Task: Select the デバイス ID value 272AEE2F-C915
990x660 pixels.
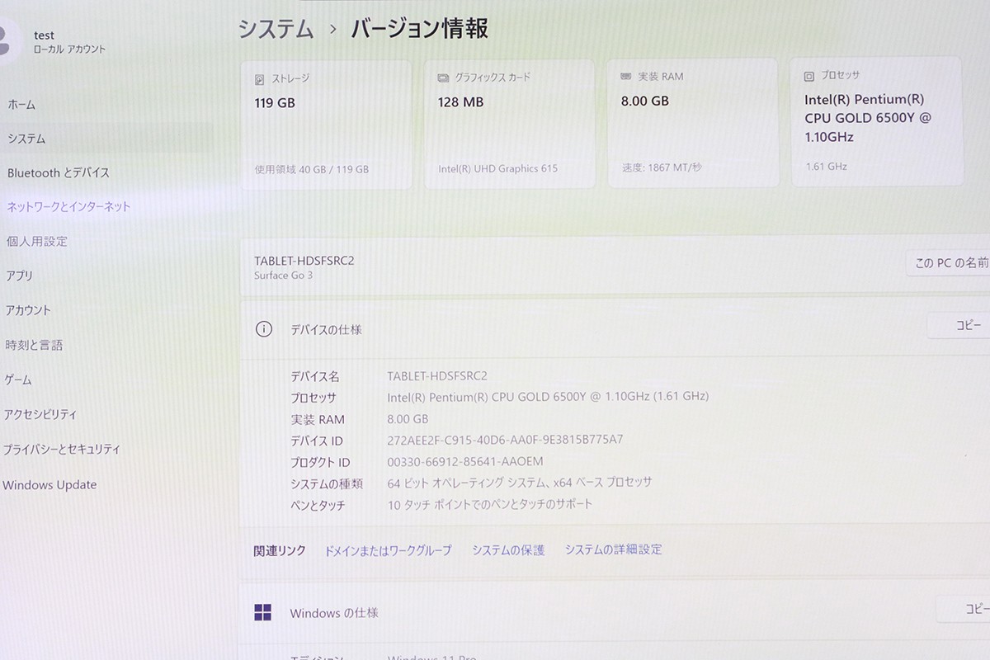Action: coord(505,440)
